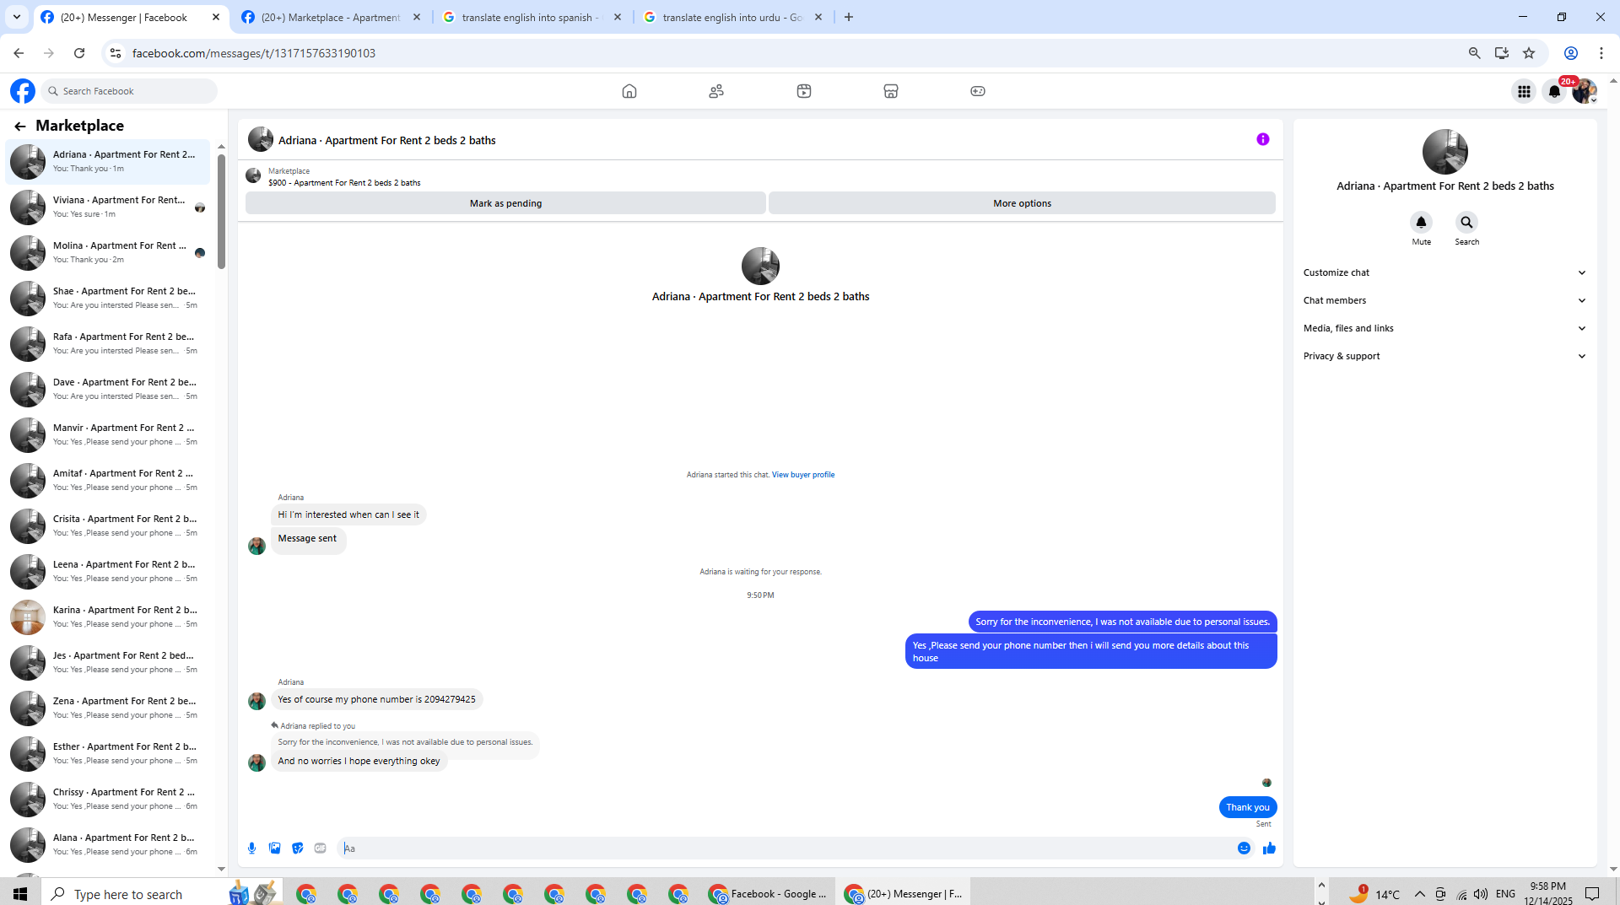
Task: Open volume control in system tray
Action: 1481,894
